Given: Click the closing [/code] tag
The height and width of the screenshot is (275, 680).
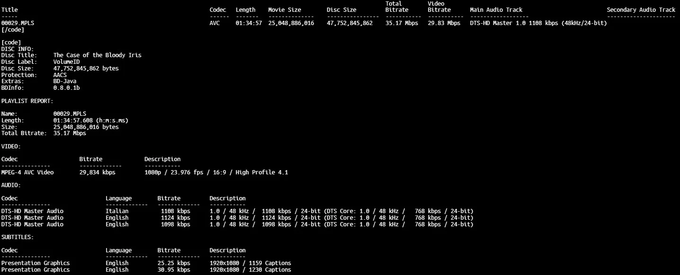Looking at the screenshot, I should point(13,30).
